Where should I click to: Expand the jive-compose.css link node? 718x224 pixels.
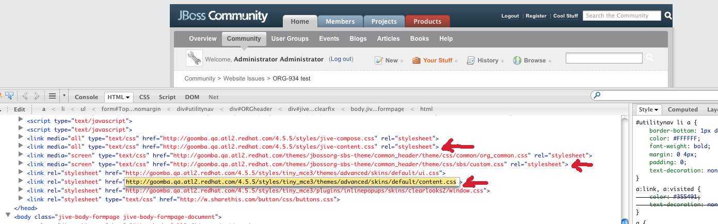point(21,138)
